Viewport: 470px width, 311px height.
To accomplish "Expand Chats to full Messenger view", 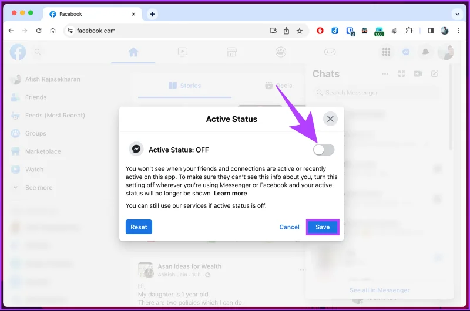I will click(401, 73).
